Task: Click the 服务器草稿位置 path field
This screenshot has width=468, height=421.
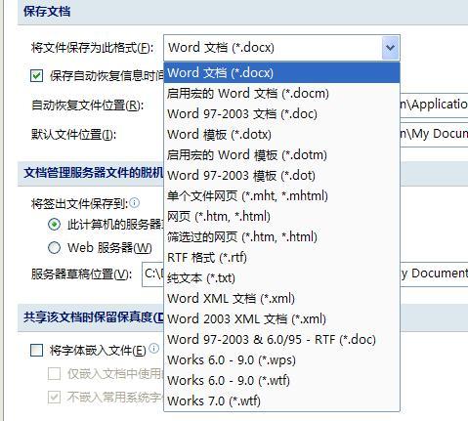Action: click(x=434, y=274)
